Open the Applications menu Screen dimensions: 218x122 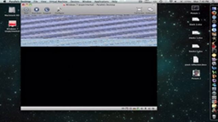102,1
